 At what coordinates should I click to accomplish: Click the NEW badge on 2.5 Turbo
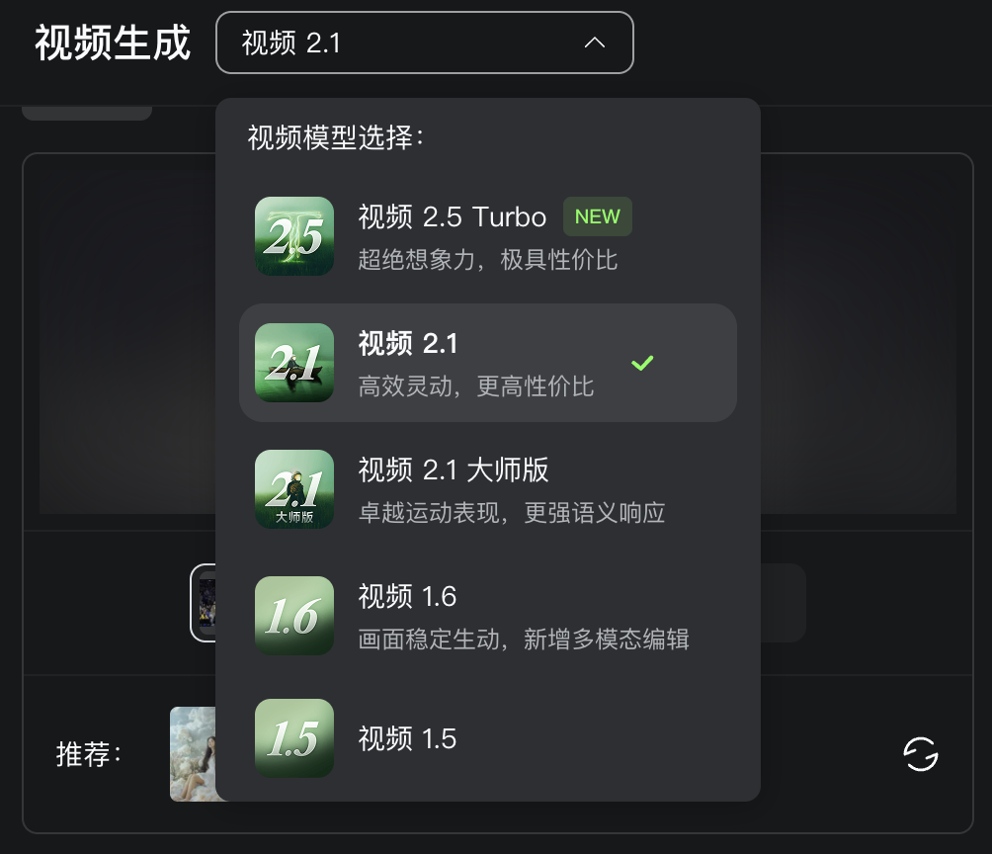(597, 216)
